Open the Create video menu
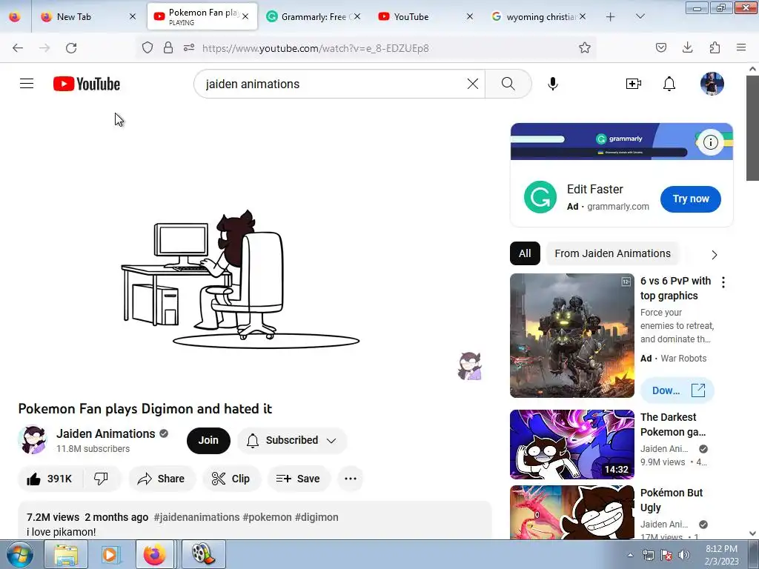The width and height of the screenshot is (759, 569). pos(633,84)
